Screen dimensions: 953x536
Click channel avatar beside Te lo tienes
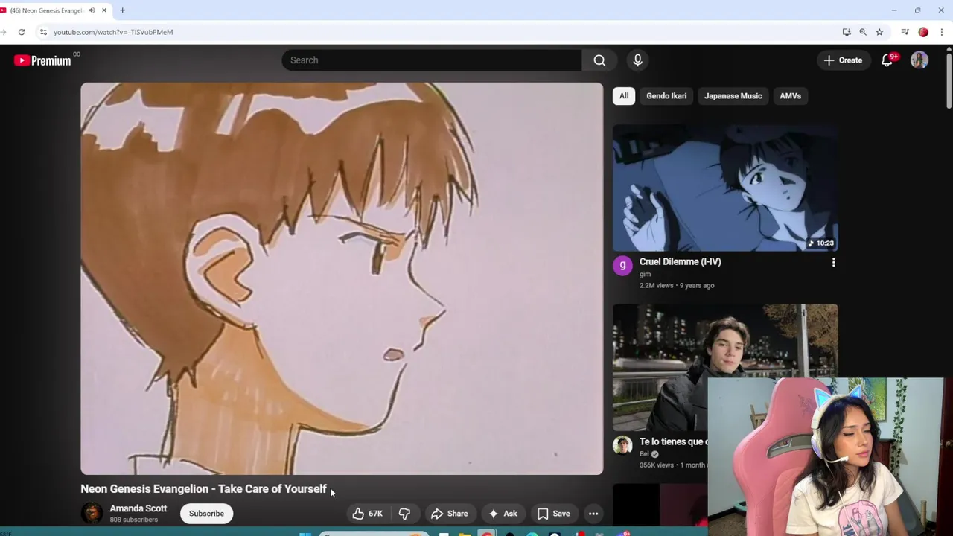click(x=622, y=445)
